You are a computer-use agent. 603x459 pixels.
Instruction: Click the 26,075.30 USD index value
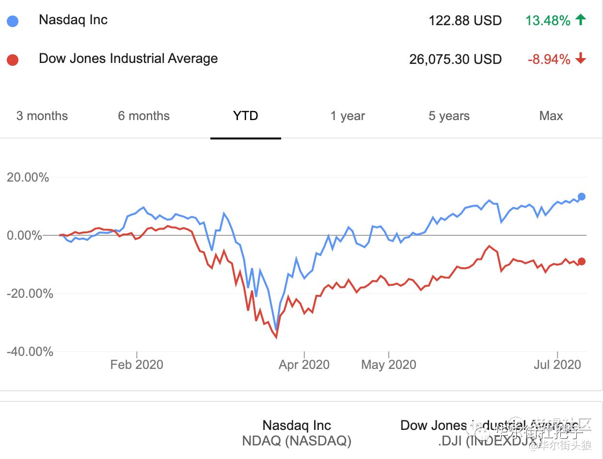click(x=455, y=60)
